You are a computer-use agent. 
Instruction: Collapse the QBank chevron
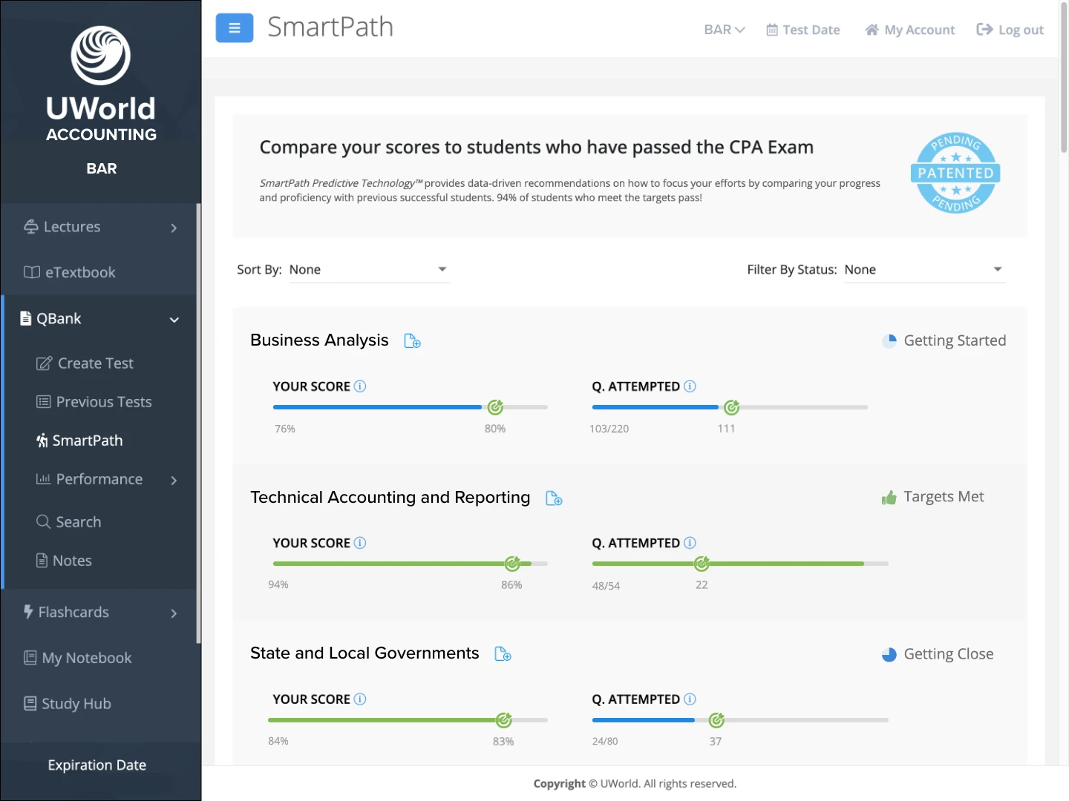pyautogui.click(x=174, y=320)
